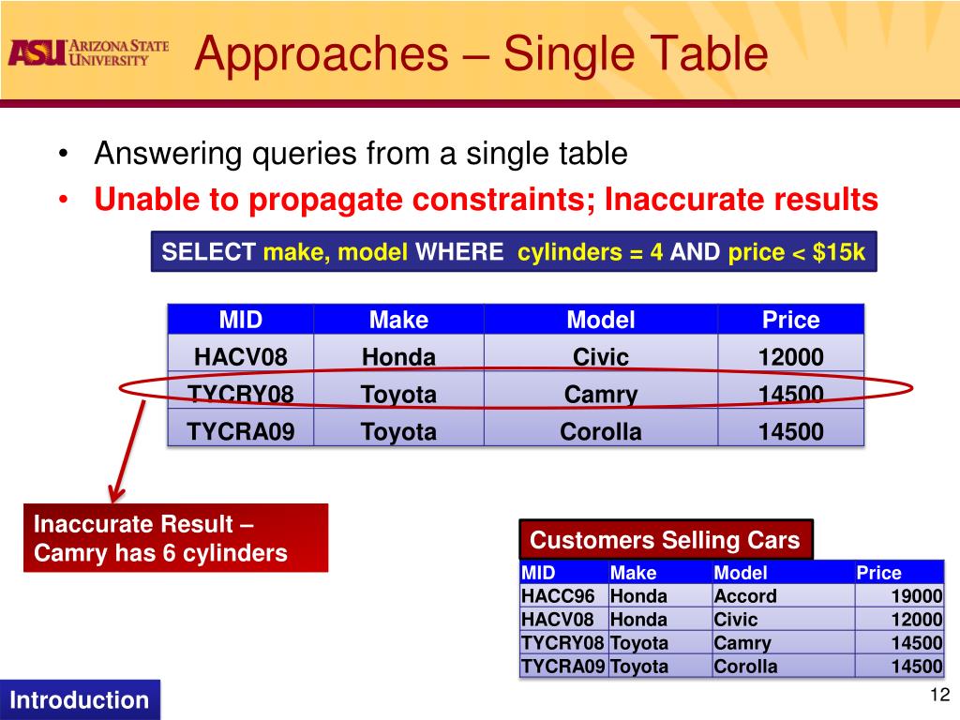Select the Price header in the Customers Selling Cars table
This screenshot has height=720, width=960.
(x=899, y=573)
